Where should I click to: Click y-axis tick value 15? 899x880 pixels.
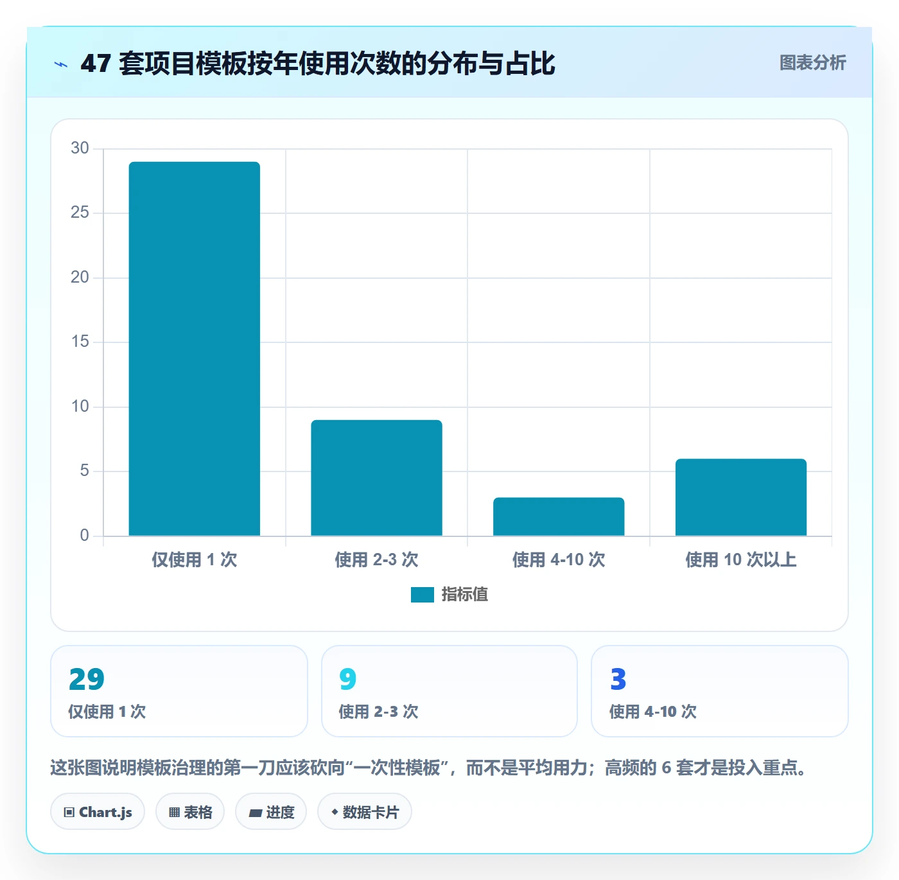coord(80,342)
